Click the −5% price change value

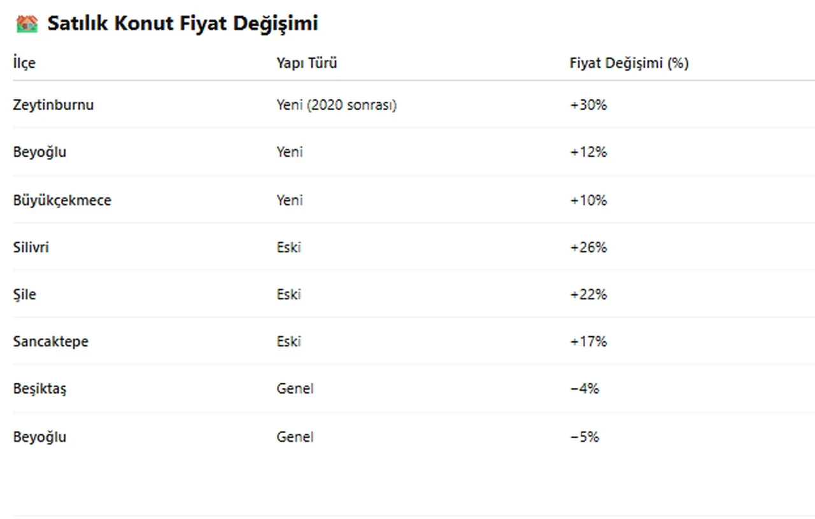(584, 437)
